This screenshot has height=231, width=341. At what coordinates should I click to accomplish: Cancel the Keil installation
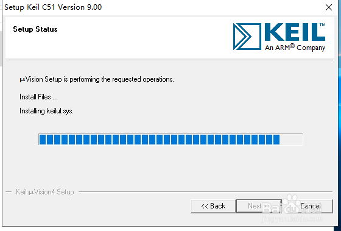[x=311, y=206]
